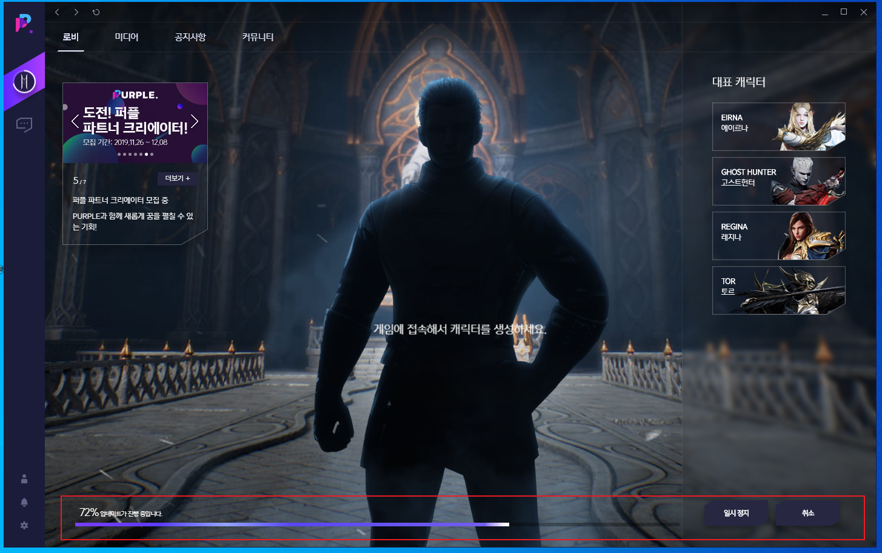Switch to the 커뮤니티 tab

point(258,37)
